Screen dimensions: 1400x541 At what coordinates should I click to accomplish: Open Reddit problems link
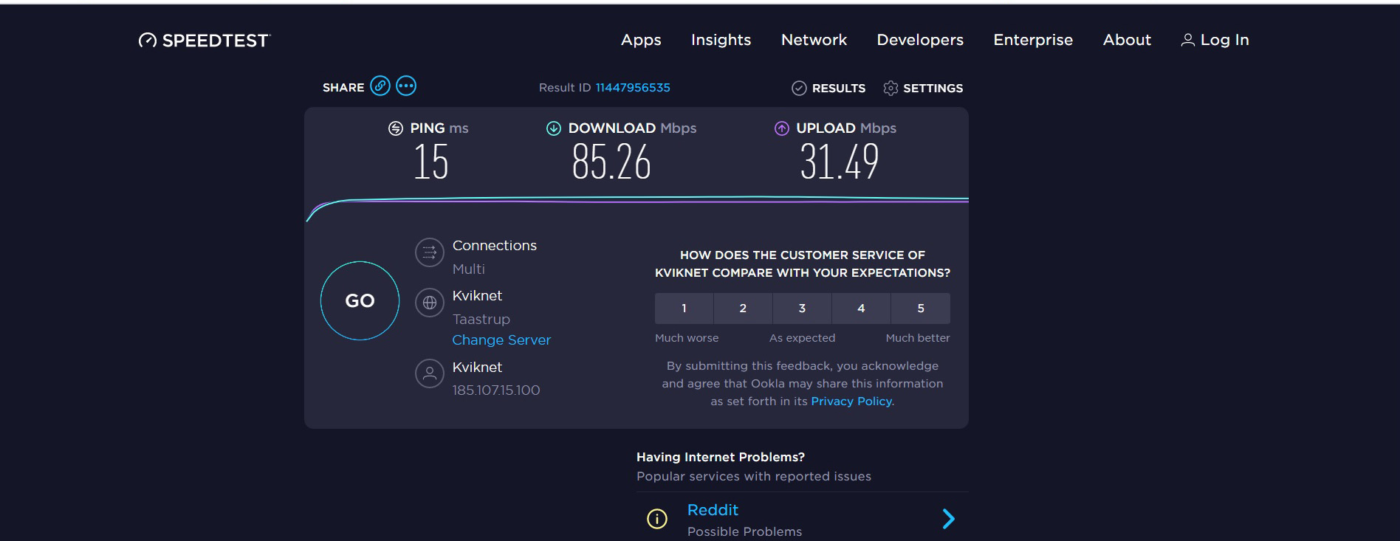[x=713, y=510]
